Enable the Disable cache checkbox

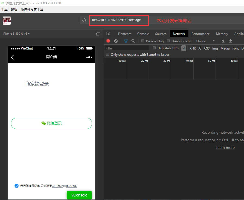(168, 41)
